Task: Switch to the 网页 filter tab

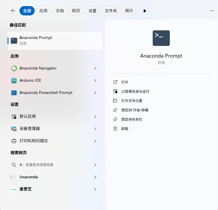Action: click(x=76, y=11)
